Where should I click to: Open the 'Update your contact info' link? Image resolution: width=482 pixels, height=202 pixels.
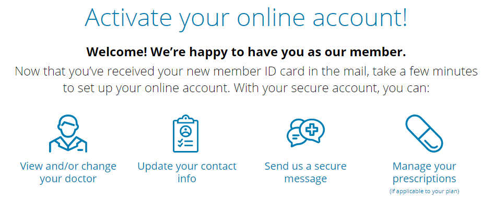(186, 172)
